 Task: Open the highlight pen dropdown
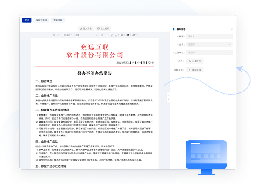(x=123, y=35)
